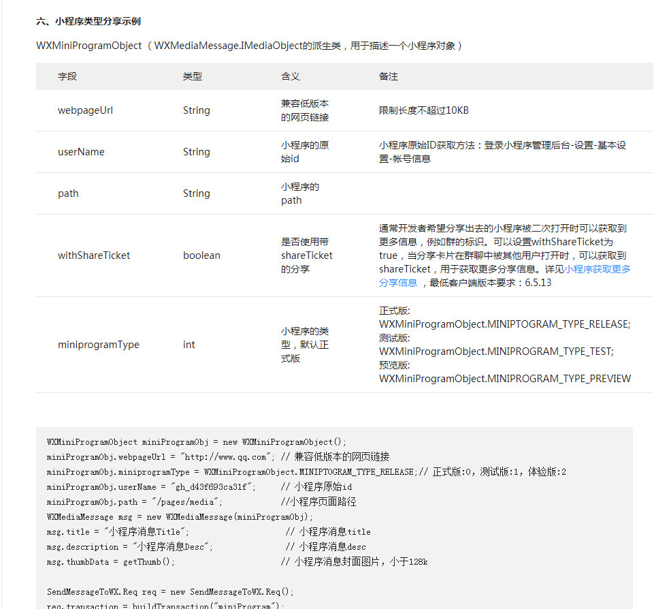The height and width of the screenshot is (609, 654).
Task: Click the note 小程序原始ID获取方法
Action: [x=503, y=152]
